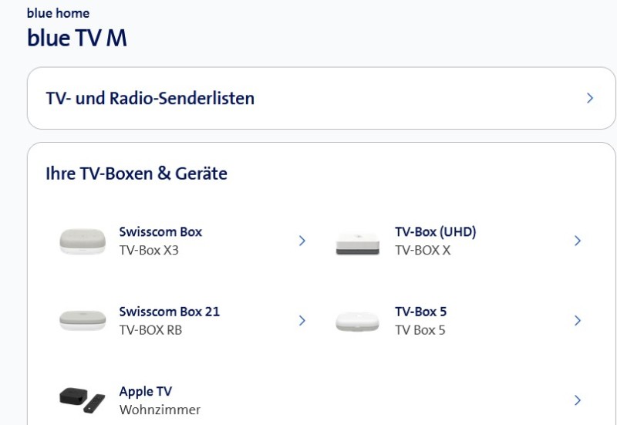Click Ihre TV-Boxen & Geräte heading
Viewport: 617px width, 425px height.
click(137, 174)
